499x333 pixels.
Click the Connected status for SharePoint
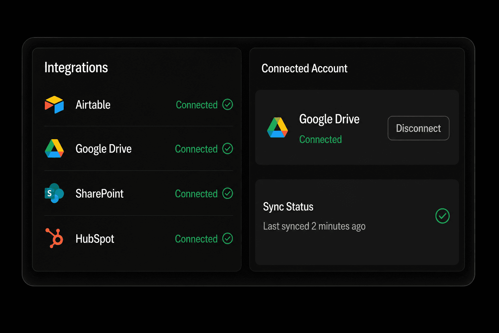click(196, 194)
